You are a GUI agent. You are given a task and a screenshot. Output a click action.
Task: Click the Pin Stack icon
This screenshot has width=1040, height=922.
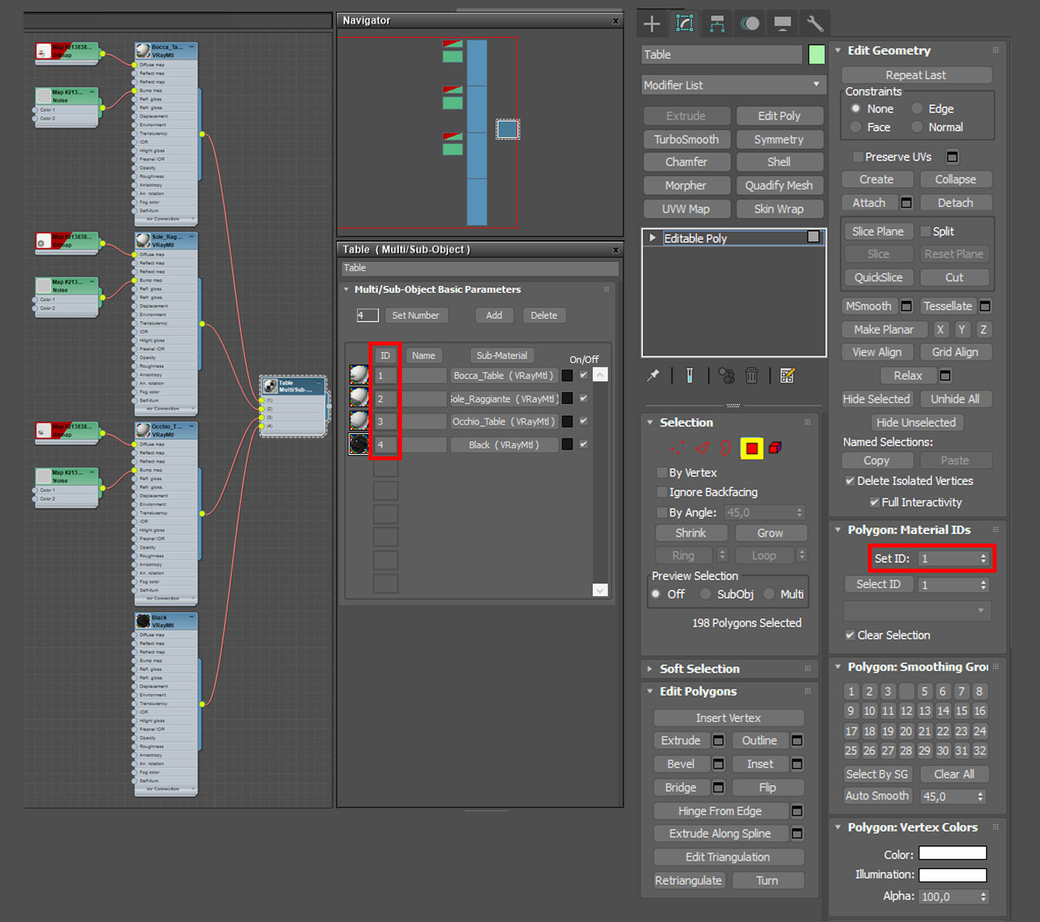click(653, 376)
